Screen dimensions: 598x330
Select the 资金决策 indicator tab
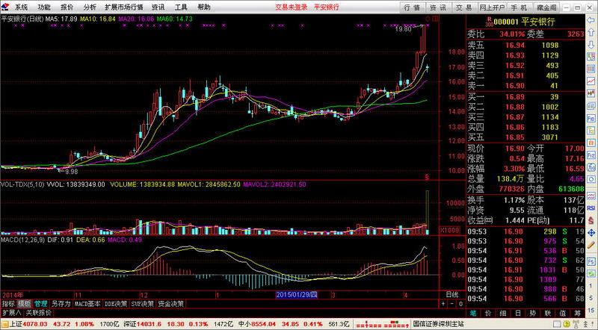click(x=172, y=304)
